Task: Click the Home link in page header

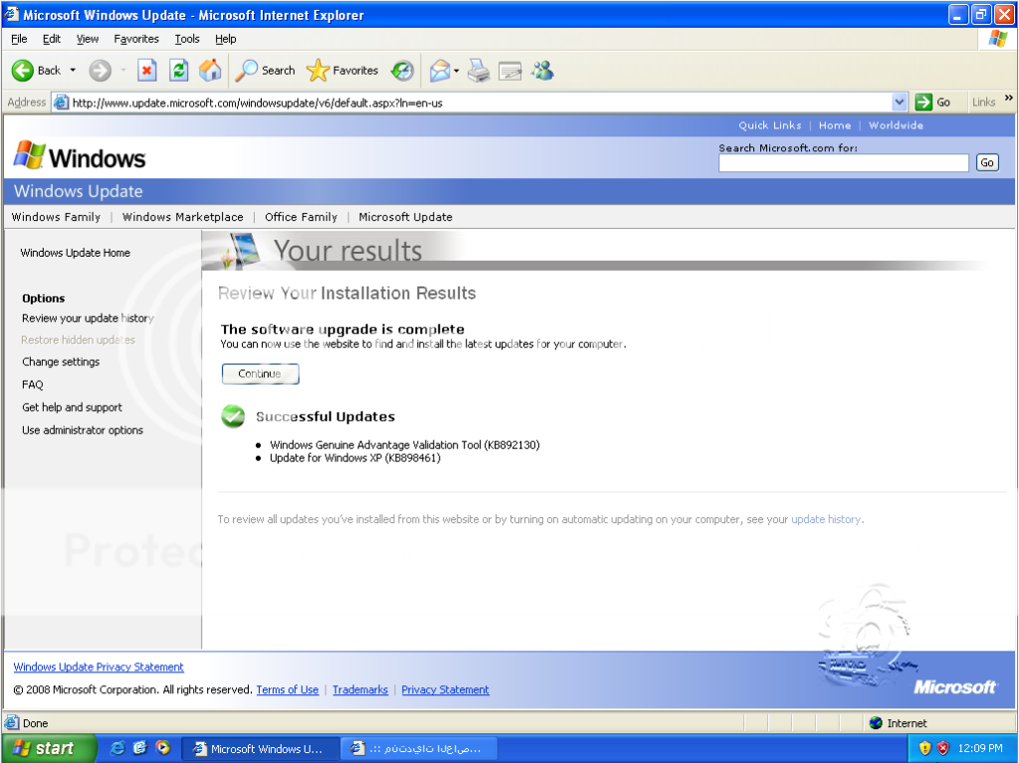Action: [835, 125]
